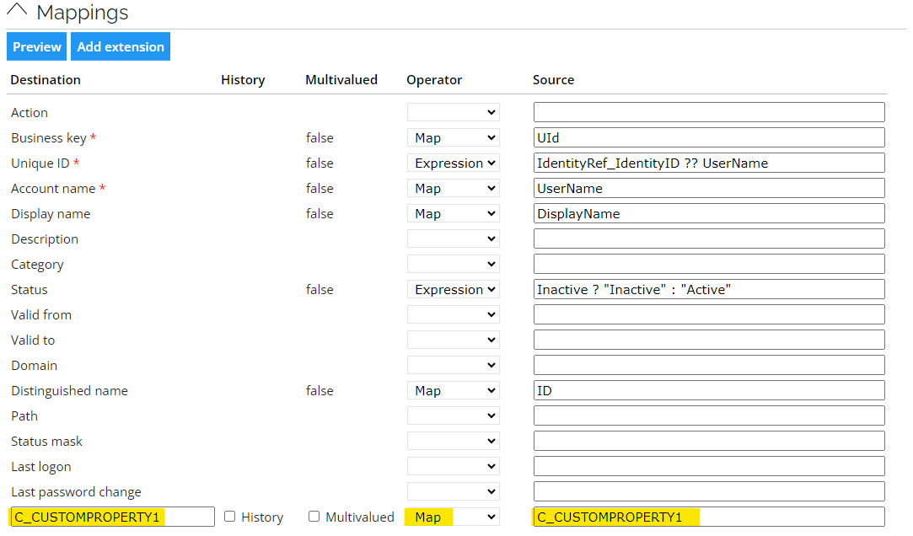Viewport: 913px width, 536px height.
Task: Click the Account name source field UserName
Action: 709,189
